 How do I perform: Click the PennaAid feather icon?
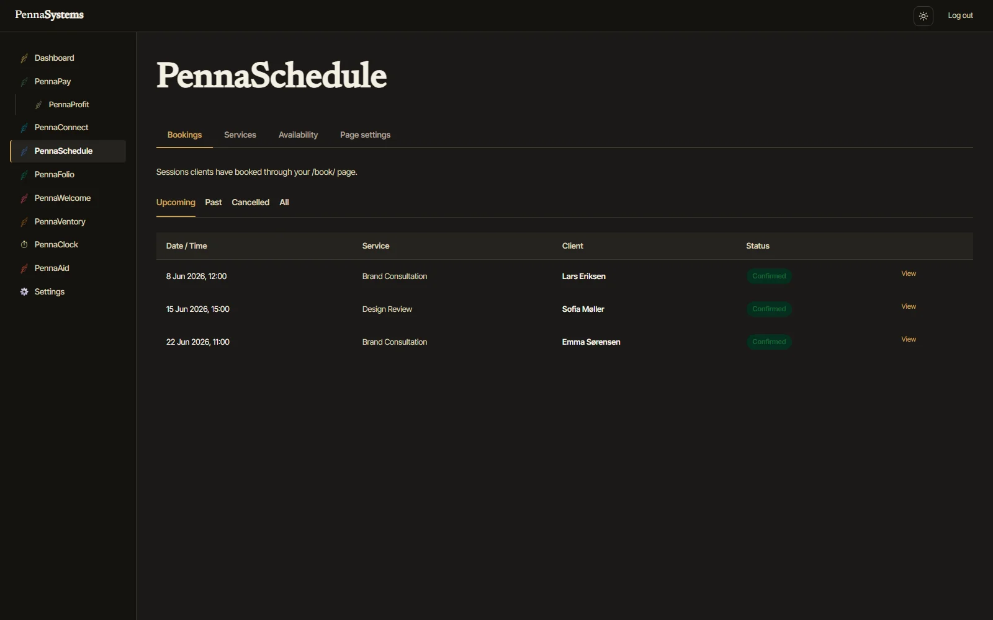coord(24,268)
